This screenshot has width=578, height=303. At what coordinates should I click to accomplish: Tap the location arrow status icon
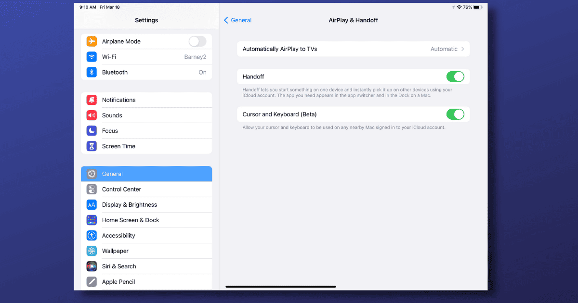(x=453, y=7)
